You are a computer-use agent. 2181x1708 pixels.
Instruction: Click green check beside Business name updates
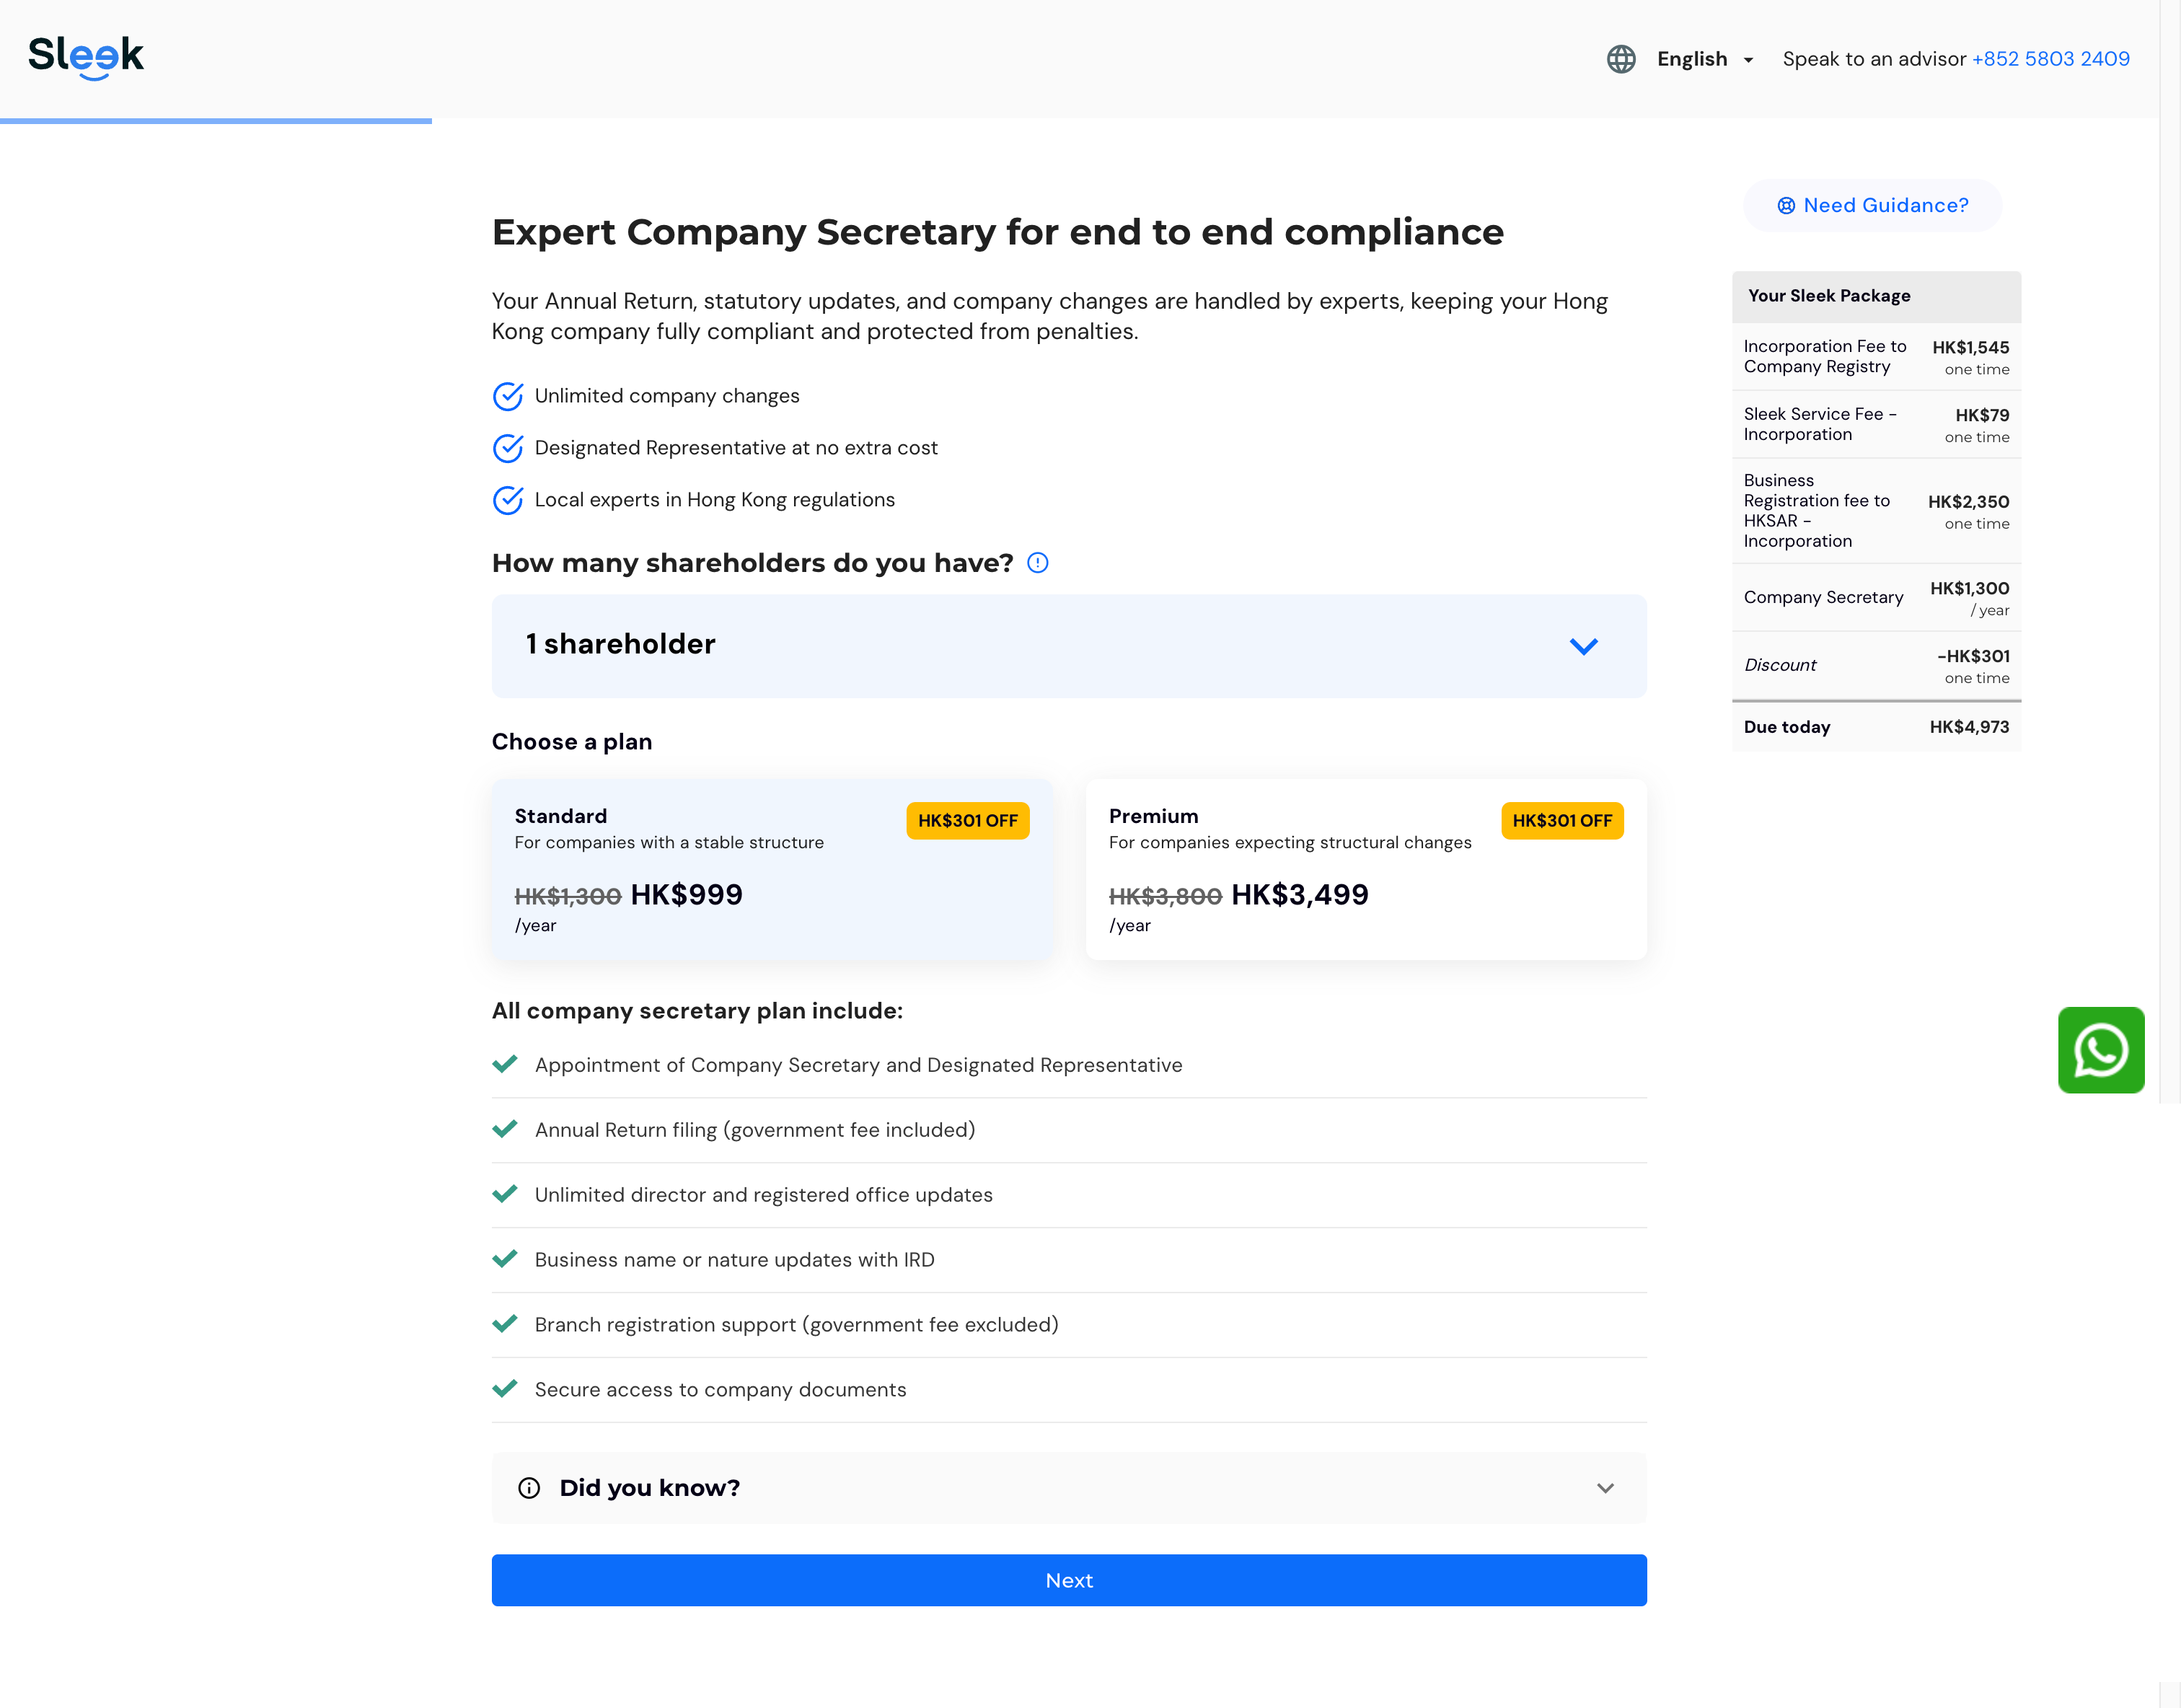[505, 1259]
